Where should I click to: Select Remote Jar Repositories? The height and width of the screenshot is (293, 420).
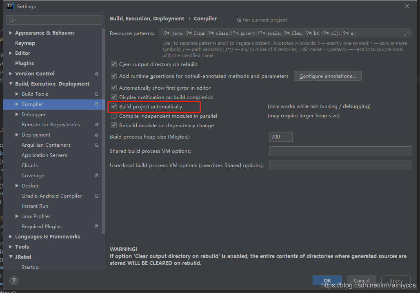point(51,125)
